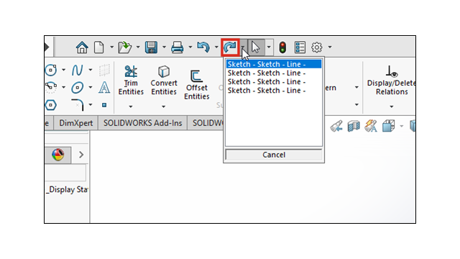This screenshot has height=259, width=460.
Task: Switch to the DimXpert tab
Action: [75, 123]
